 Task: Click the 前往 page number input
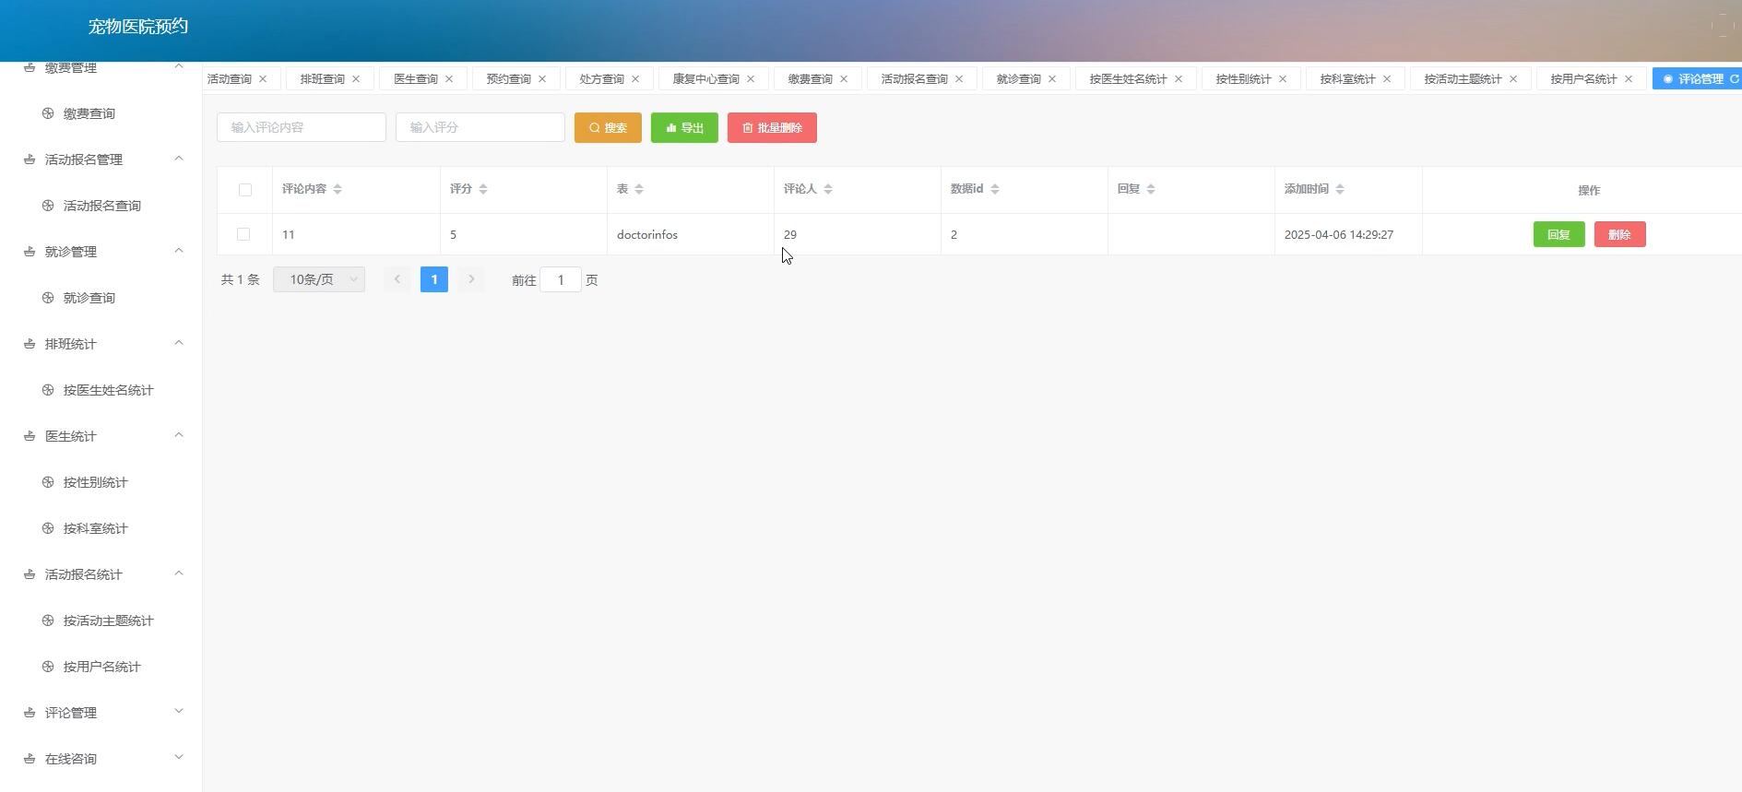(561, 279)
